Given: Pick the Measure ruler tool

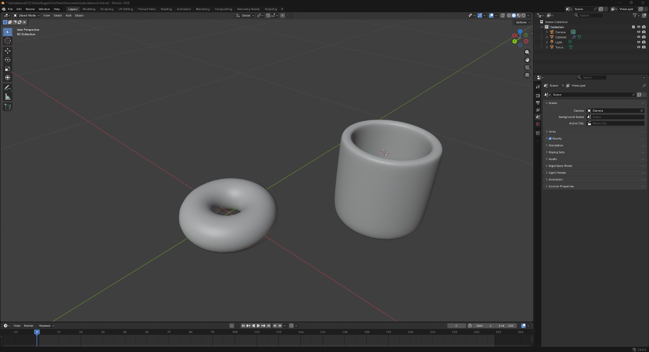Looking at the screenshot, I should coord(7,97).
